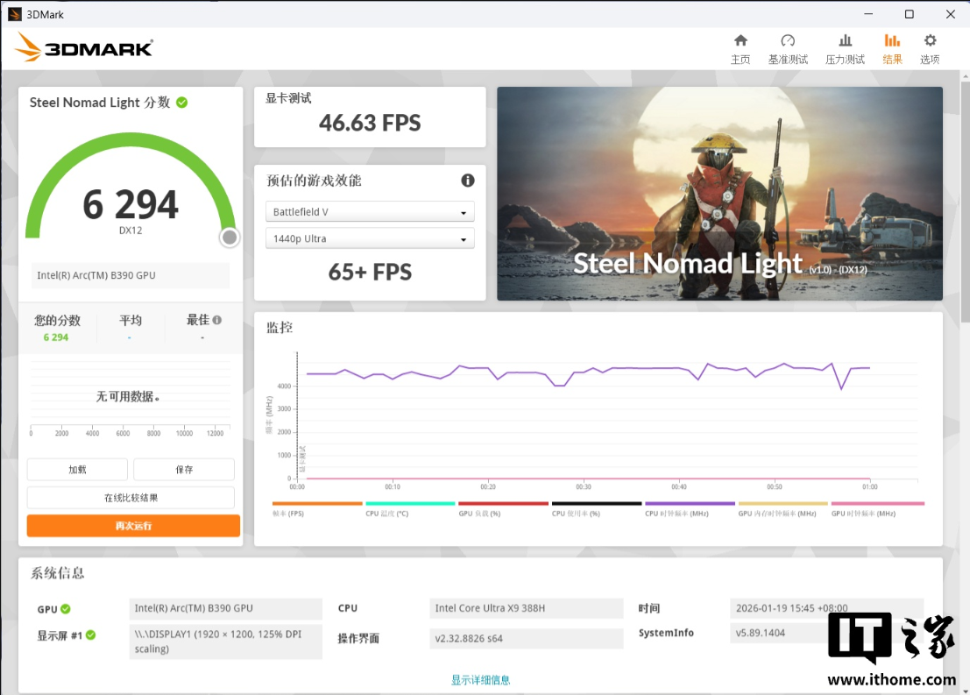The width and height of the screenshot is (970, 695).
Task: Click the info icon beside 预估的游戏效能
Action: point(468,181)
